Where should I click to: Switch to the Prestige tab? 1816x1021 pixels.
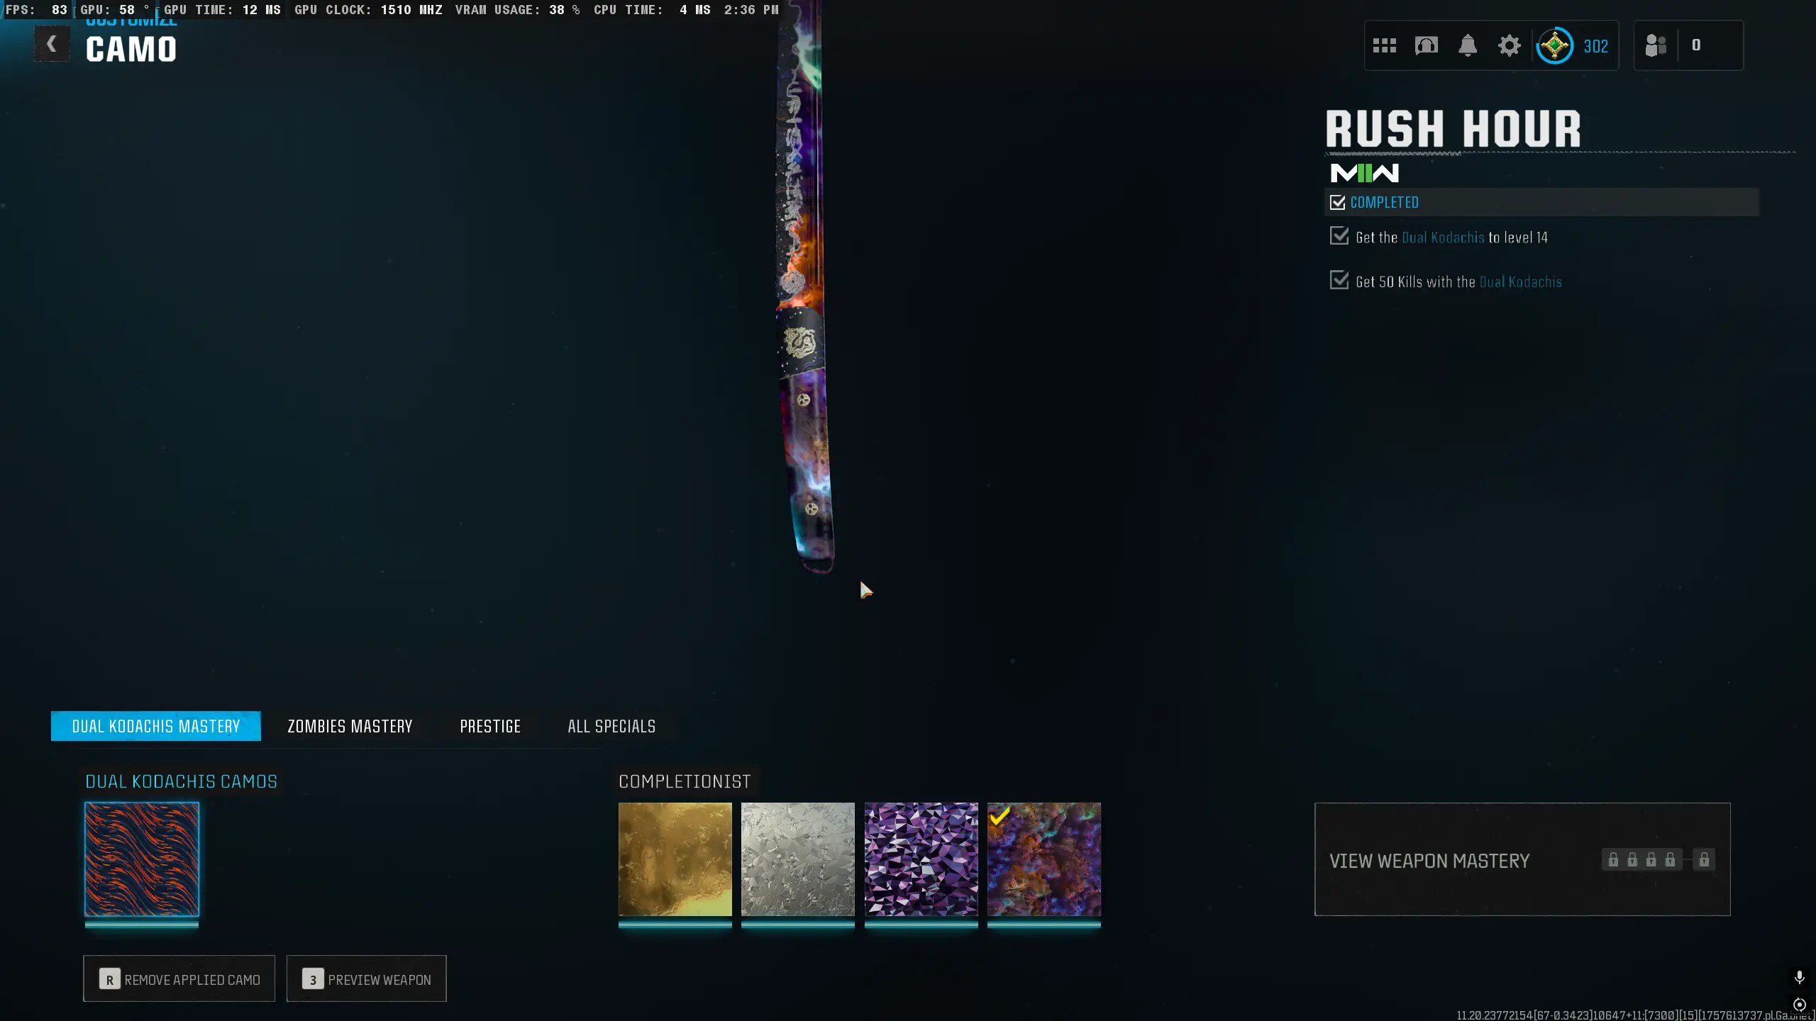click(490, 726)
